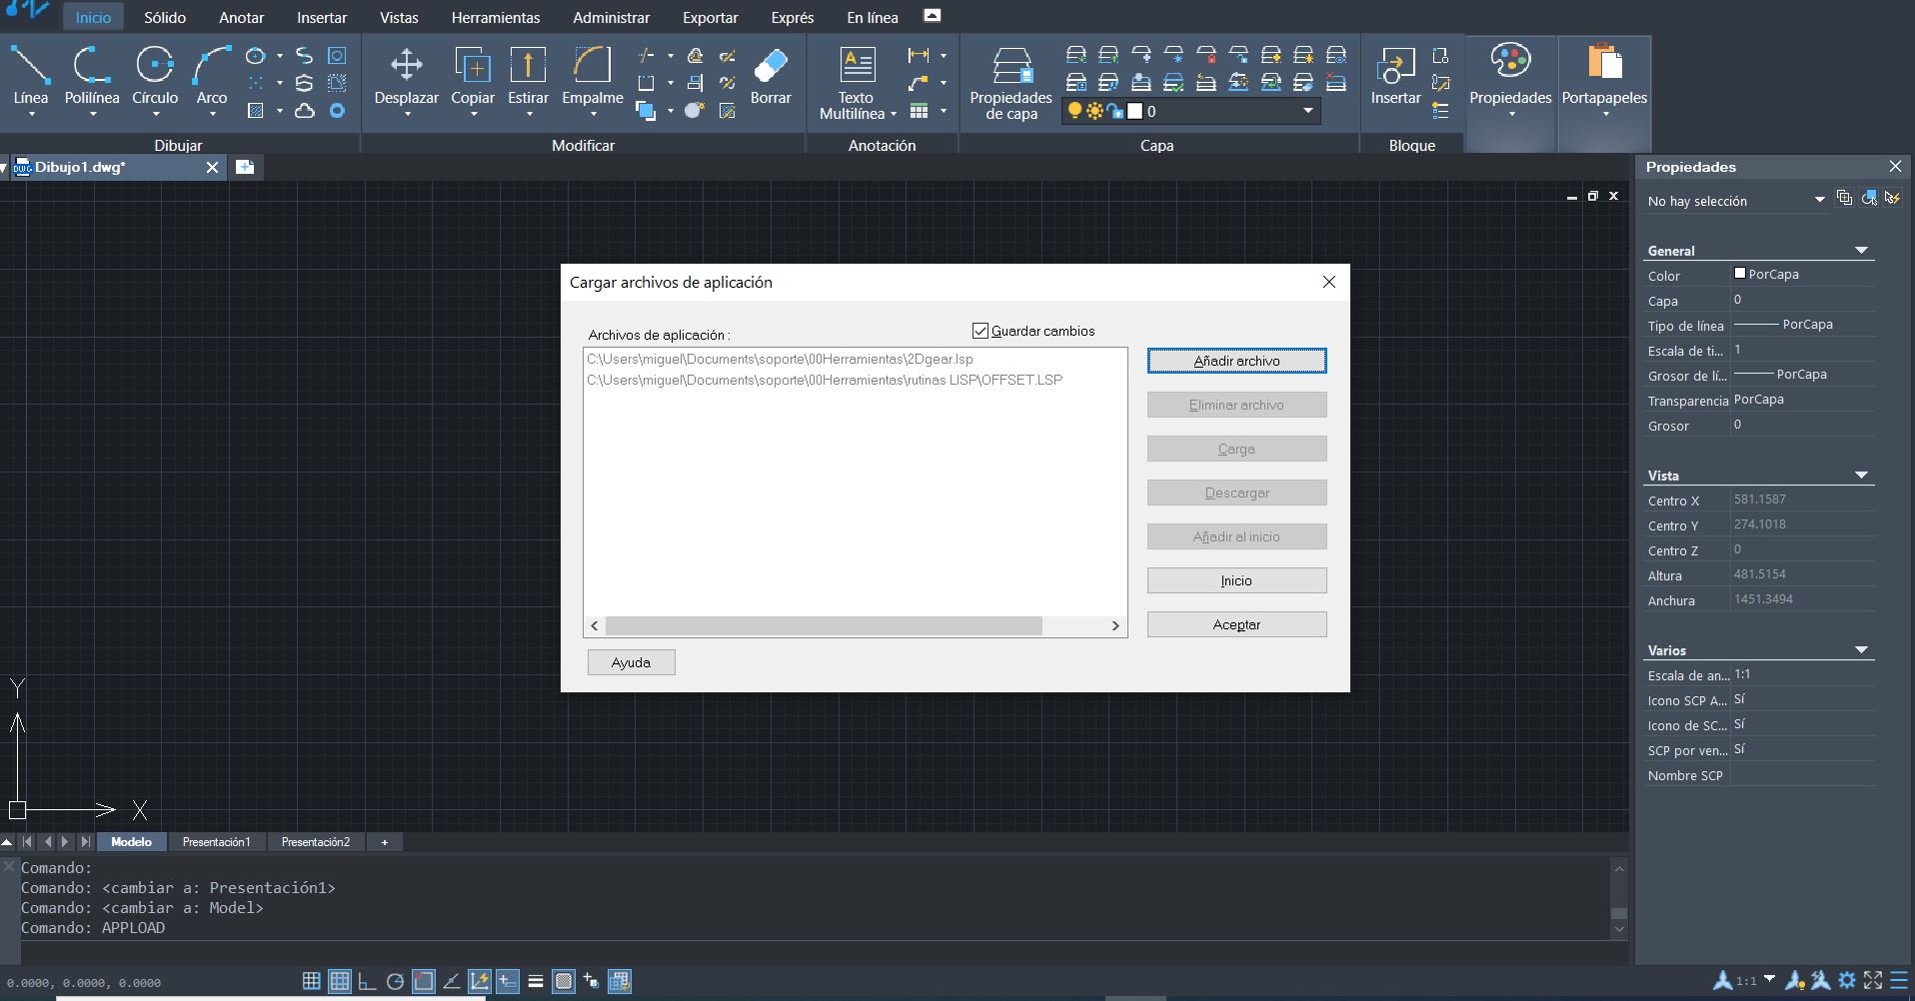Click the spline draw icon
This screenshot has width=1915, height=1001.
coord(305,56)
